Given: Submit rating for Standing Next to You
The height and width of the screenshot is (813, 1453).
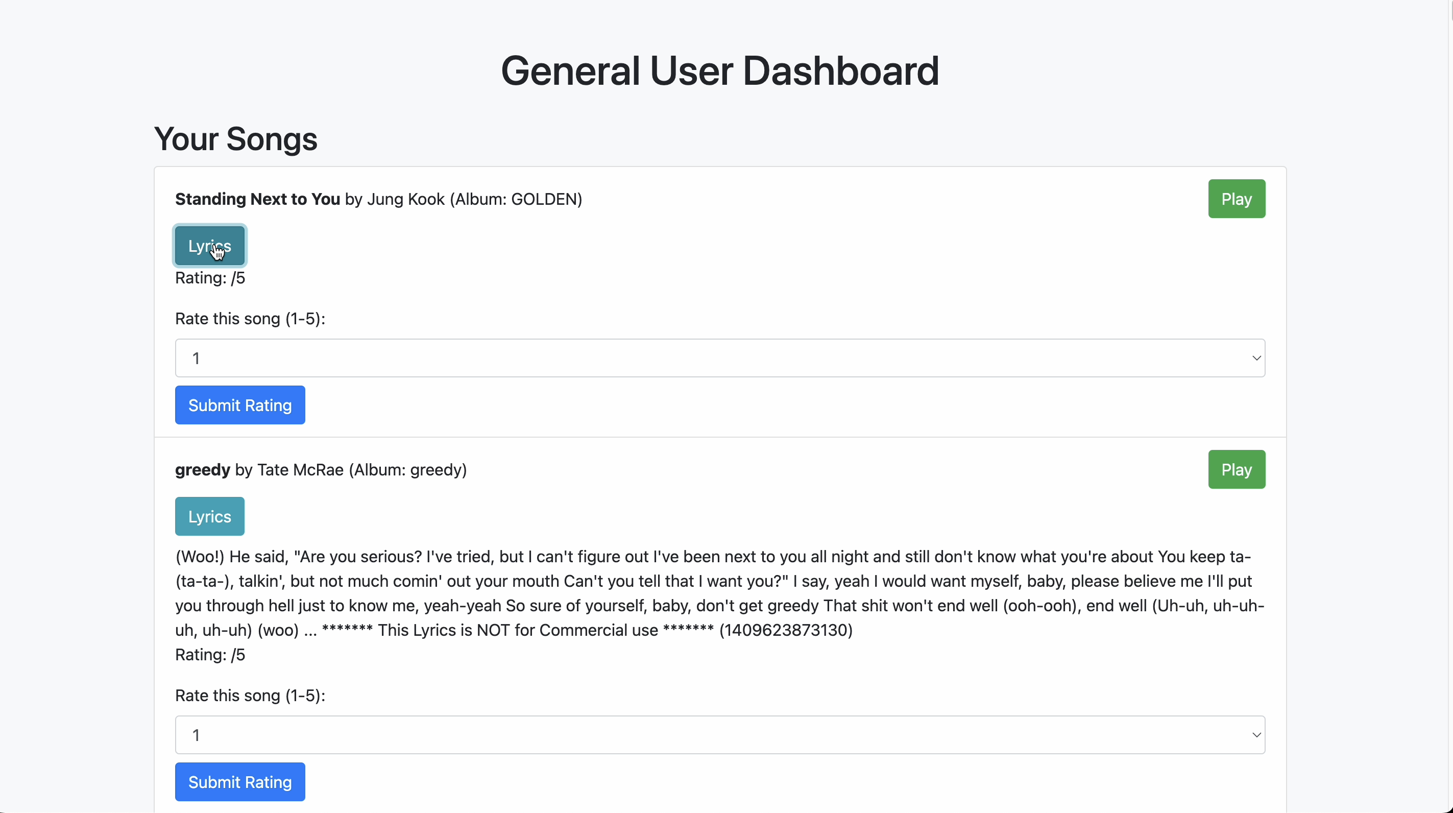Looking at the screenshot, I should click(x=240, y=405).
